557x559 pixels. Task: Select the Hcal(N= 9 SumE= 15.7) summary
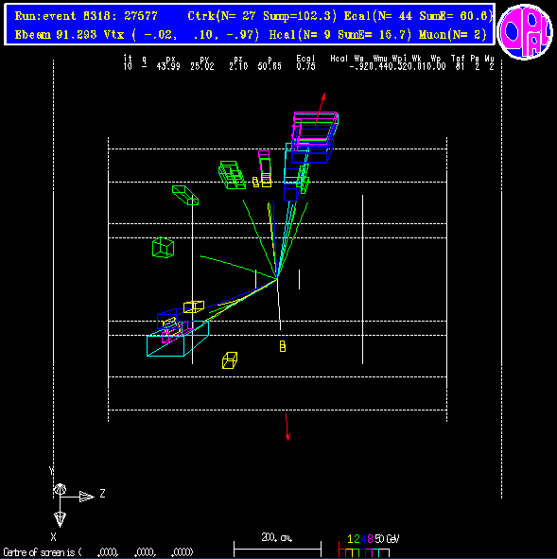[x=340, y=35]
